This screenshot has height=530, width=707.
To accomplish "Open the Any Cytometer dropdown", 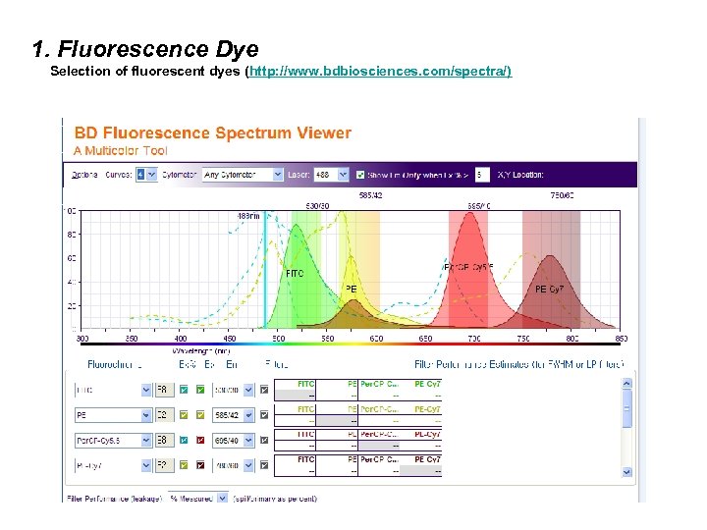I will point(243,175).
